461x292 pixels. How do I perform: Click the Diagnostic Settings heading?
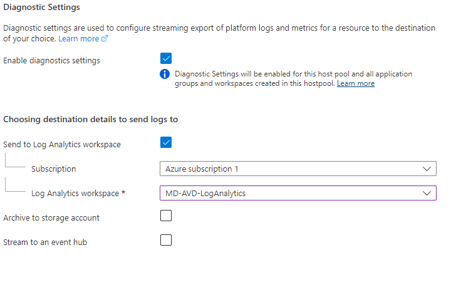pos(42,7)
